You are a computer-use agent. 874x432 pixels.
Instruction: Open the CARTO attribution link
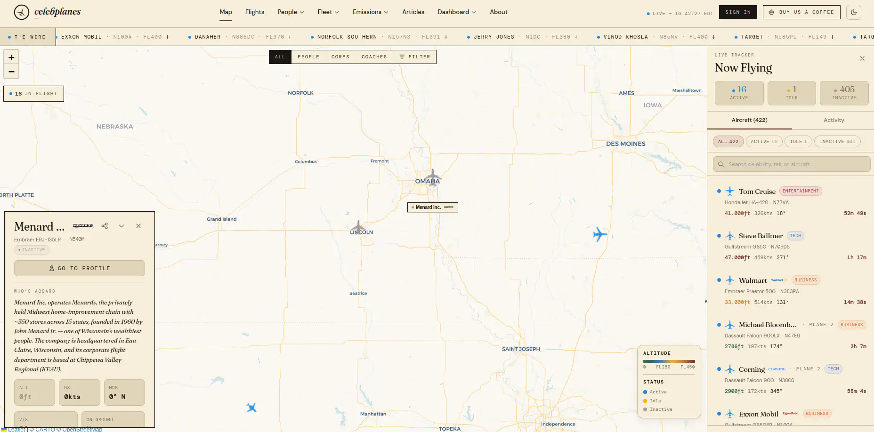tap(45, 429)
